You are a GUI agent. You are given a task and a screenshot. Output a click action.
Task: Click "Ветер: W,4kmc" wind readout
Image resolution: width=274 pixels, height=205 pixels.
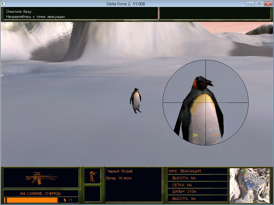pos(119,178)
